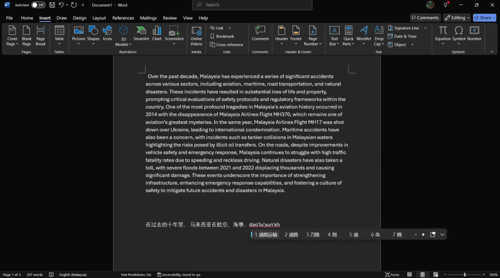Image resolution: width=500 pixels, height=278 pixels.
Task: Expand IME candidate list chevron
Action: pyautogui.click(x=442, y=235)
